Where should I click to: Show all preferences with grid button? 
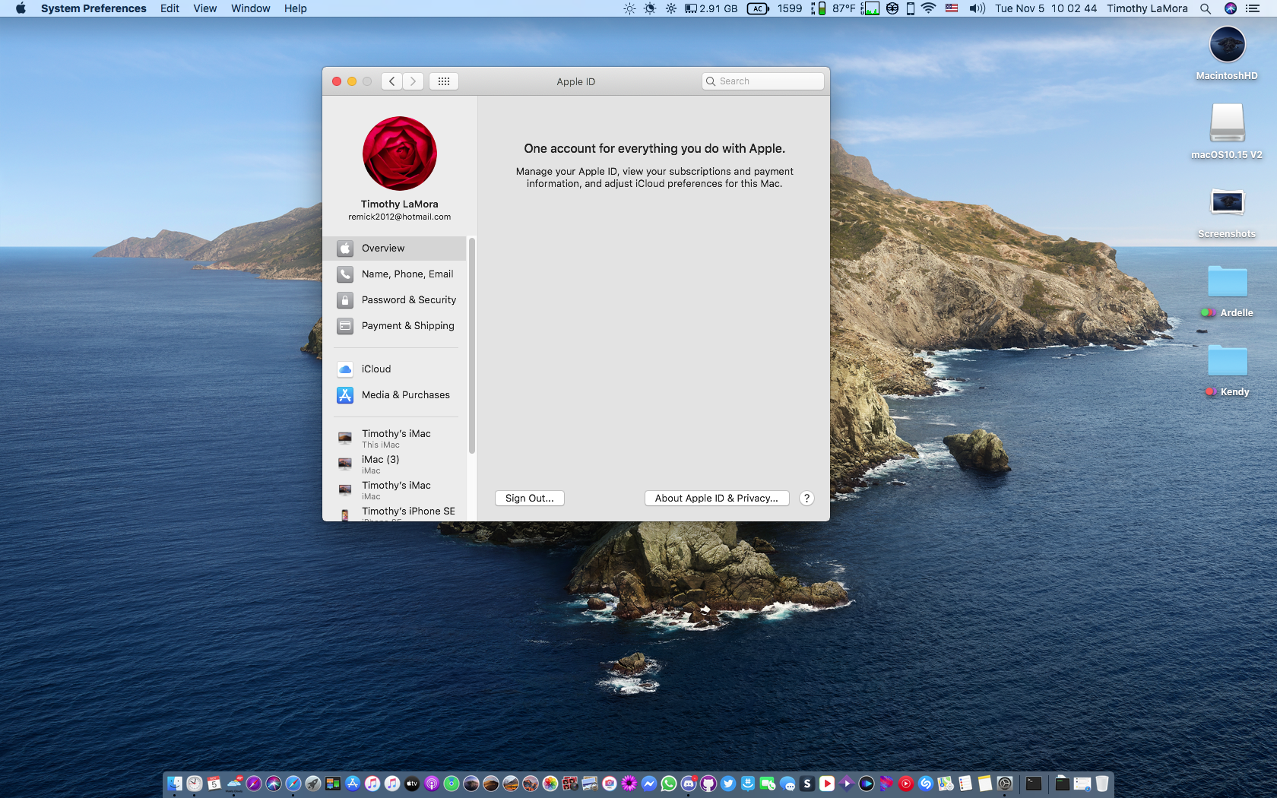tap(444, 81)
